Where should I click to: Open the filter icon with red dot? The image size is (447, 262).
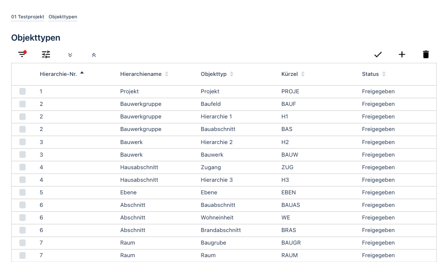[x=22, y=54]
